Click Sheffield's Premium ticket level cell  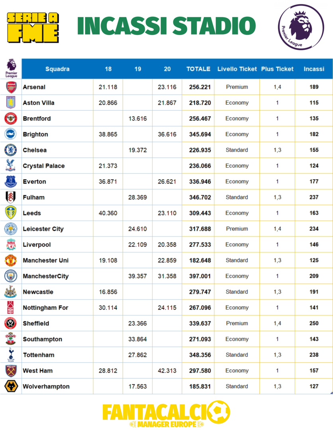[x=237, y=323]
